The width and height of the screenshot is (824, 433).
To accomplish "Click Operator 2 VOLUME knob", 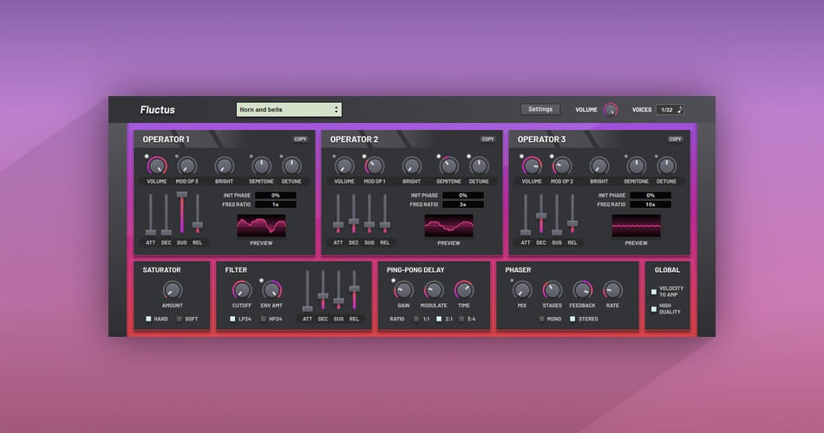I will [344, 166].
